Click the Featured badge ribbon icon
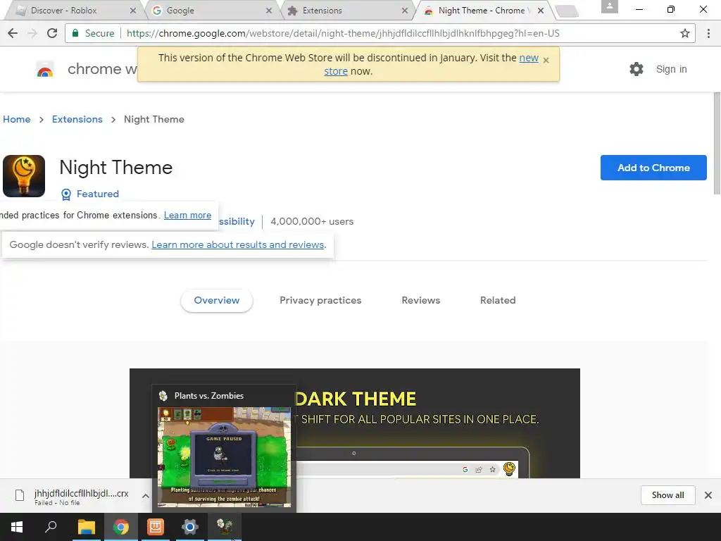Screen dimensions: 721x541 [x=66, y=194]
